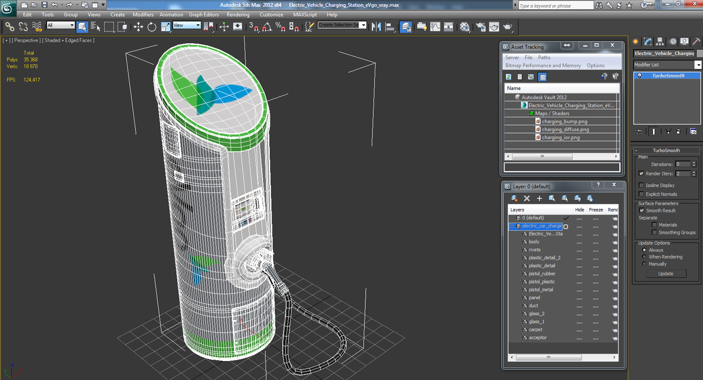Open the Modifiers menu
Screen dimensions: 703x380
tap(143, 15)
